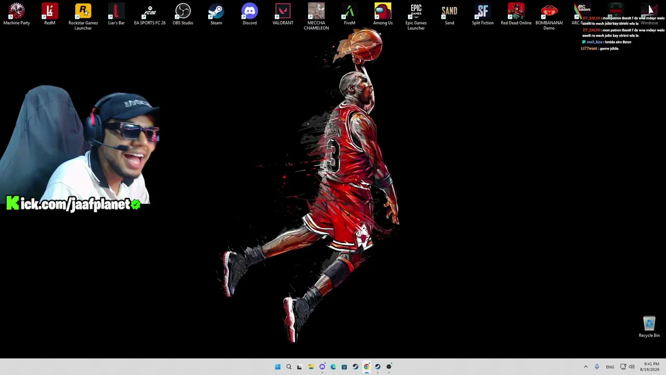Open the Windows Start menu
The width and height of the screenshot is (666, 375).
point(278,367)
